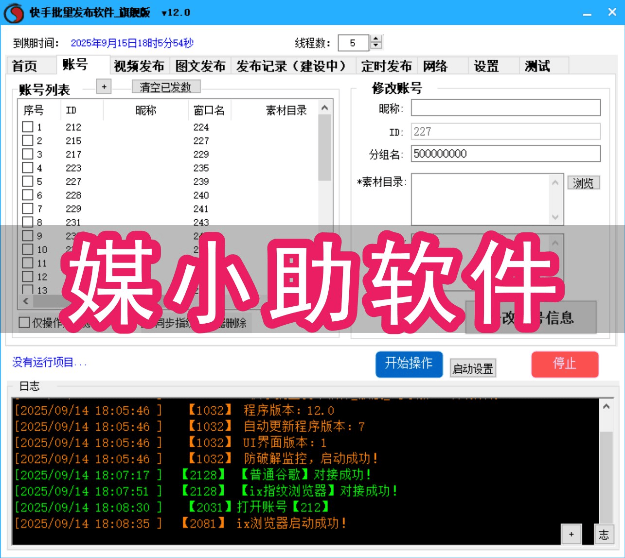This screenshot has width=625, height=558.
Task: Increase 线程数 with the up arrow
Action: click(376, 39)
